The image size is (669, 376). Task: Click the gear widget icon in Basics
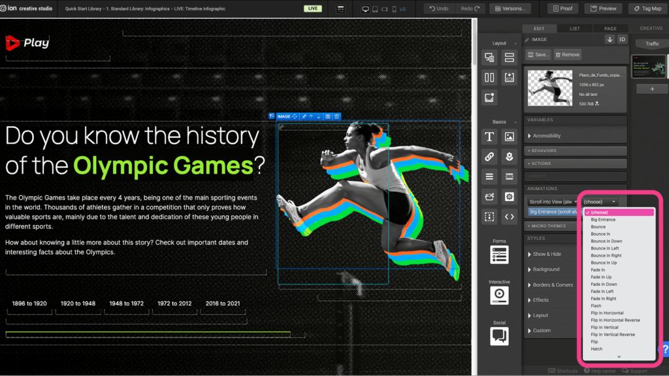click(509, 196)
